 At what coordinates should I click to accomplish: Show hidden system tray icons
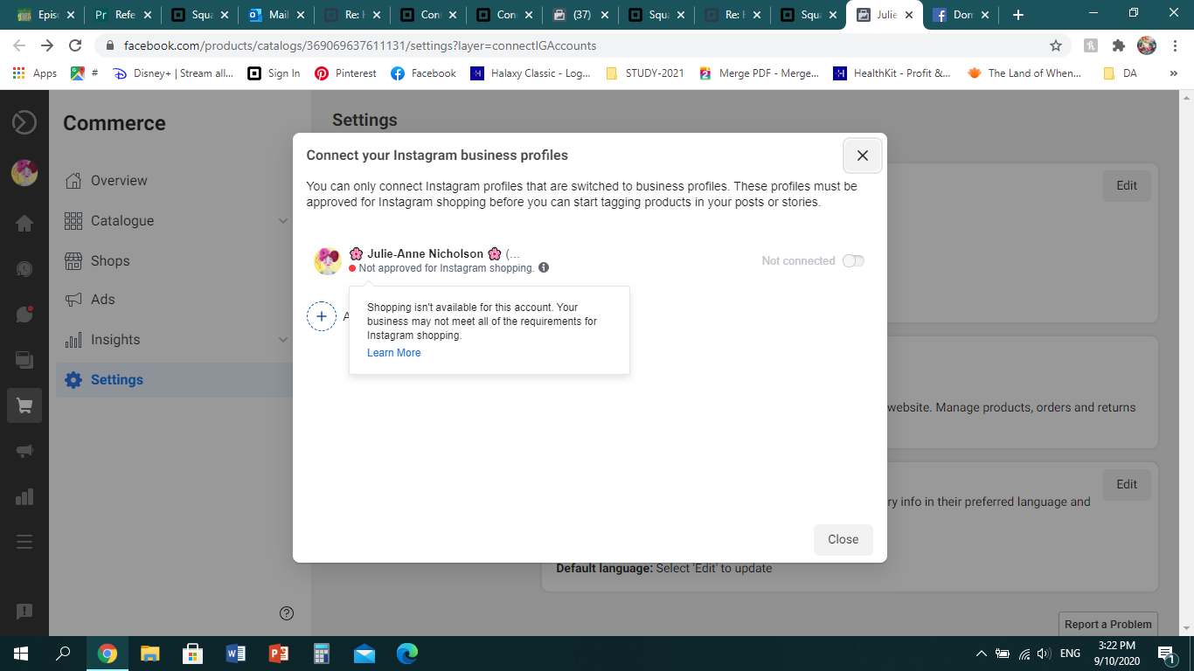[x=981, y=654]
